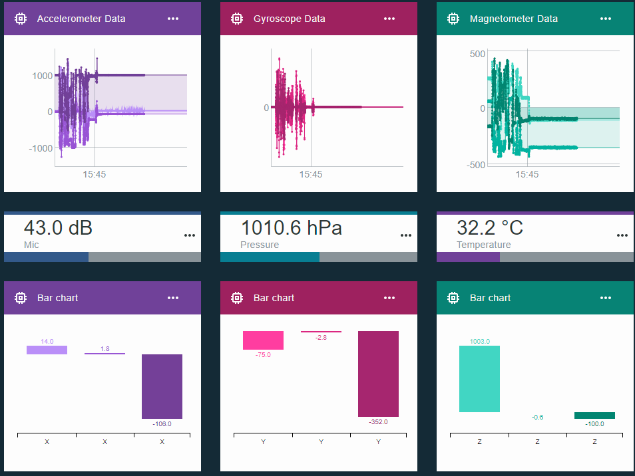Viewport: 635px width, 476px height.
Task: Open the Mic widget options menu
Action: point(190,235)
